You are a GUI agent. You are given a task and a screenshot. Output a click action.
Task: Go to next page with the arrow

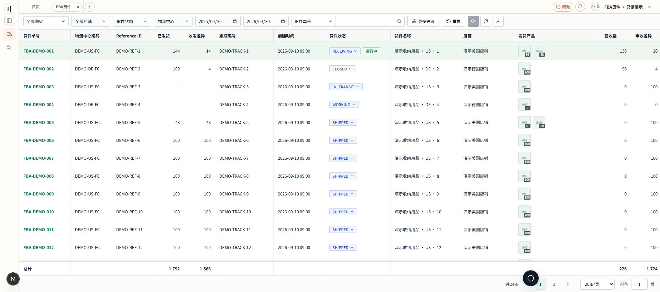tap(568, 284)
